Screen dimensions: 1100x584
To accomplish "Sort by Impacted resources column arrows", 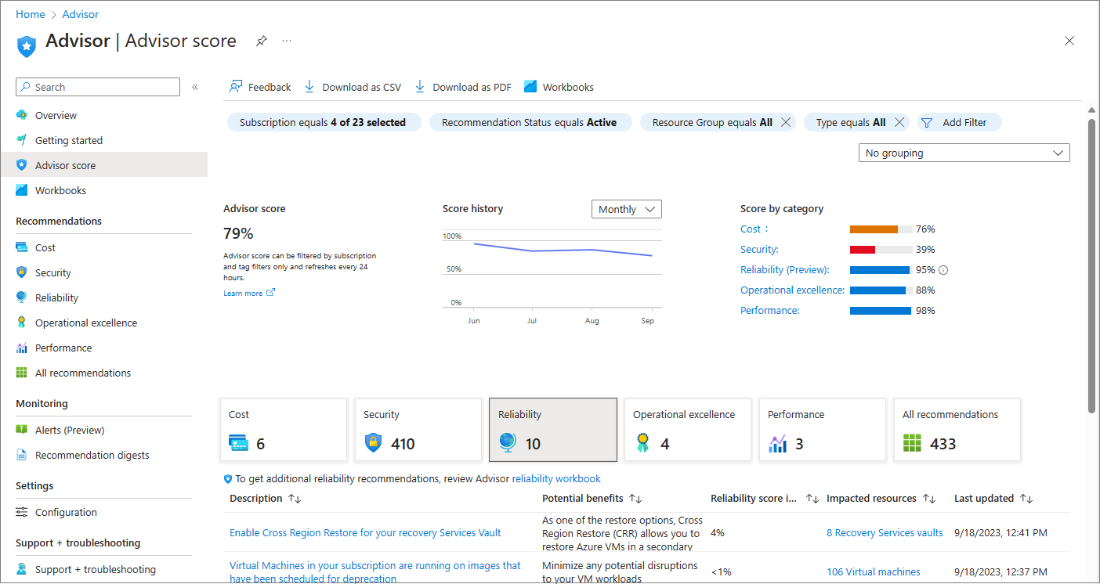I will [x=929, y=499].
